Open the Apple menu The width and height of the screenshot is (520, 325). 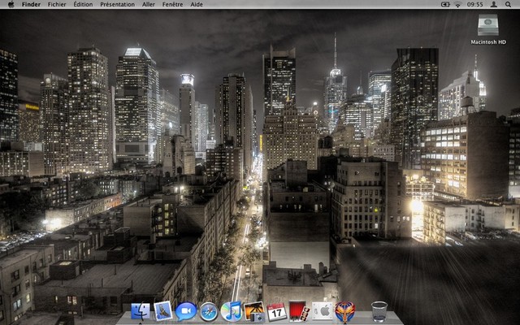[11, 4]
